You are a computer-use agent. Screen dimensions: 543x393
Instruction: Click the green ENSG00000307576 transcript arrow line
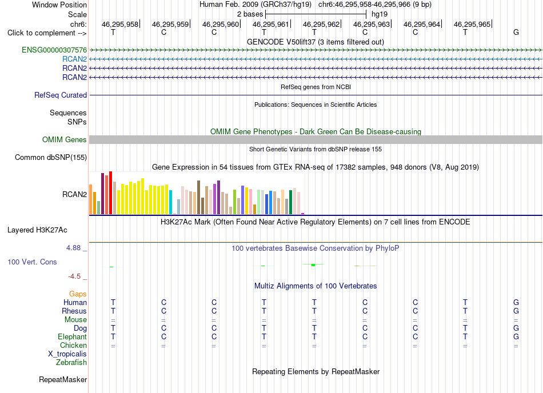click(x=316, y=50)
